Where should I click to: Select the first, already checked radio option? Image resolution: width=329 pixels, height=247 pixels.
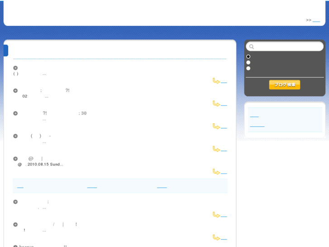(x=248, y=57)
